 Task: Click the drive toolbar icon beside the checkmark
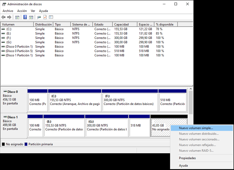click(x=39, y=17)
